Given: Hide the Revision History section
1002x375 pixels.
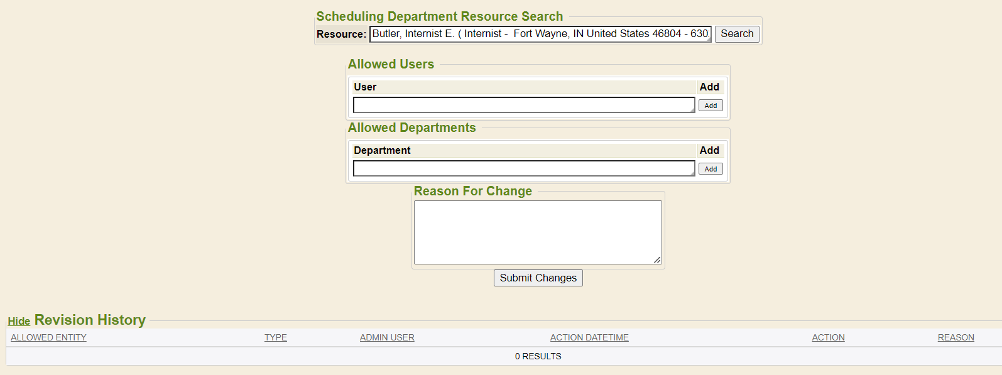Looking at the screenshot, I should coord(19,321).
